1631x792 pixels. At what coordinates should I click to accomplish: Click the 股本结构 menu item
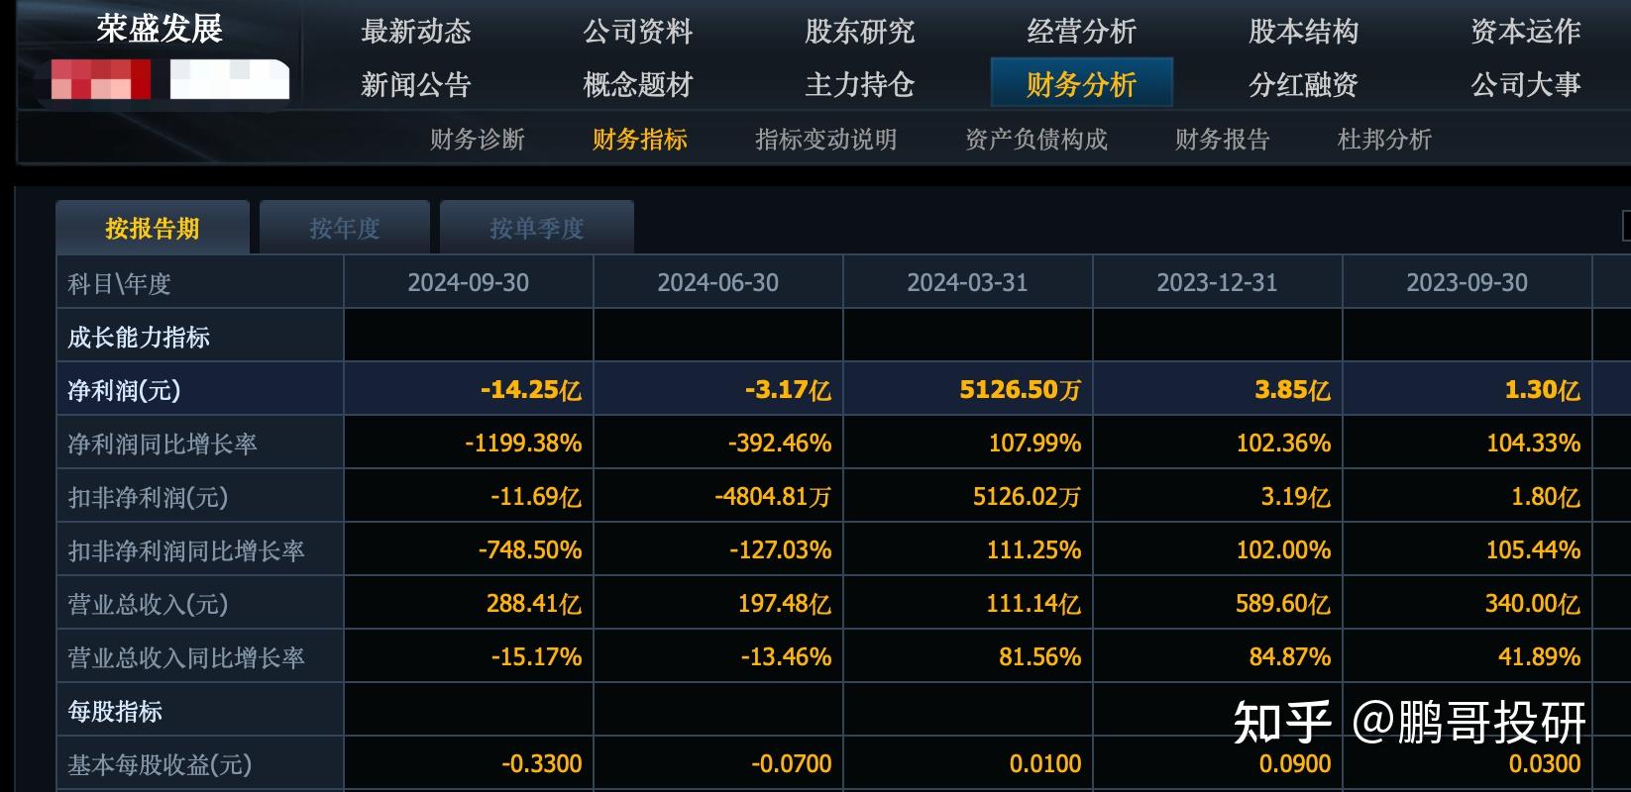(x=1303, y=32)
